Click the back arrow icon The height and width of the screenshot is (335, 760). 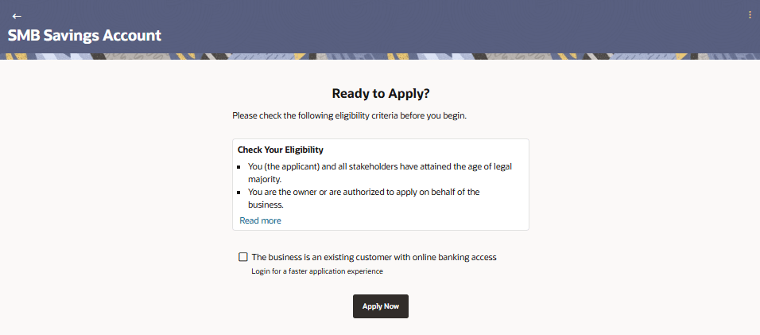tap(17, 16)
